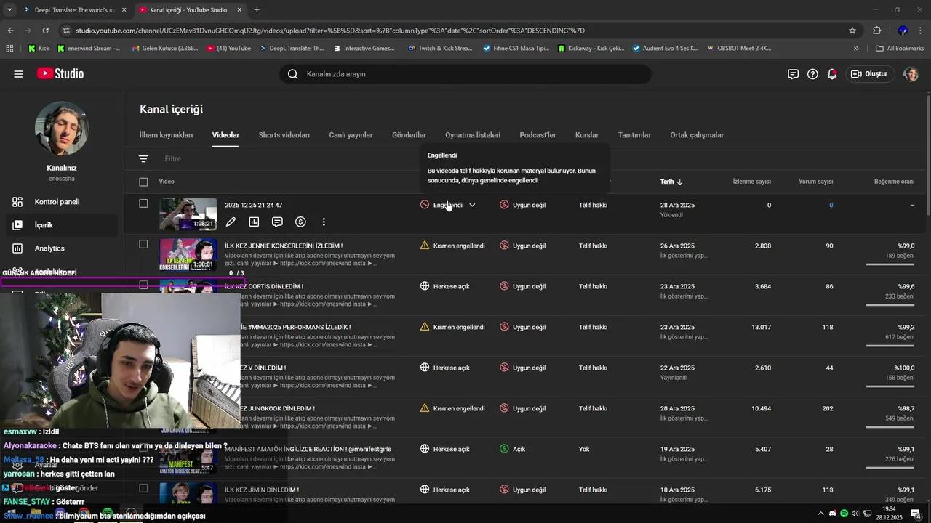
Task: Click crossed-out dollar icon in JIMIN DİNLEDİM row
Action: click(504, 490)
